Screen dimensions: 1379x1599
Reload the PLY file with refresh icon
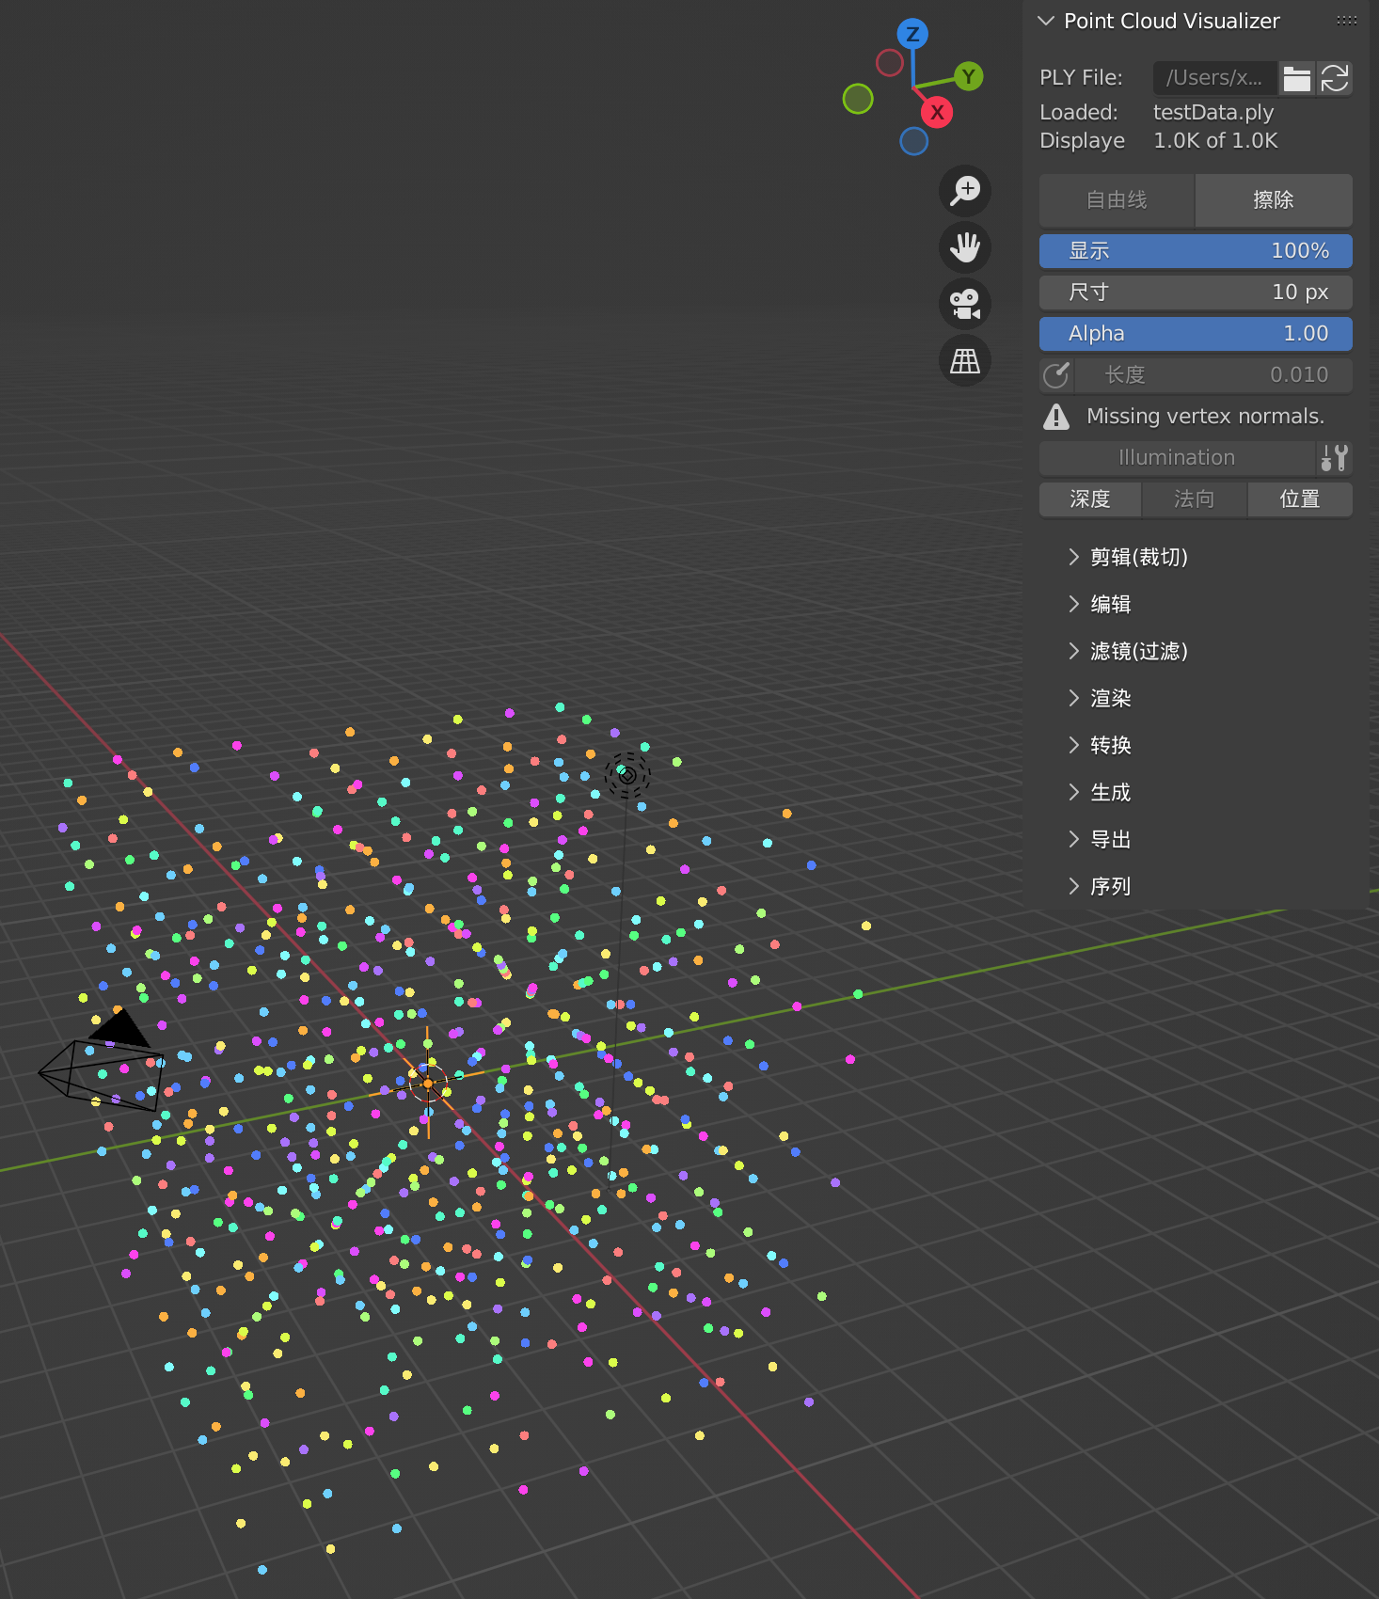click(1335, 78)
